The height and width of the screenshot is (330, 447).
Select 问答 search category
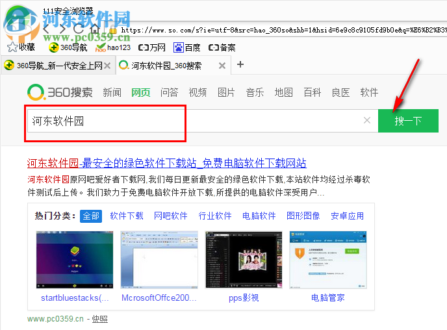coord(170,93)
